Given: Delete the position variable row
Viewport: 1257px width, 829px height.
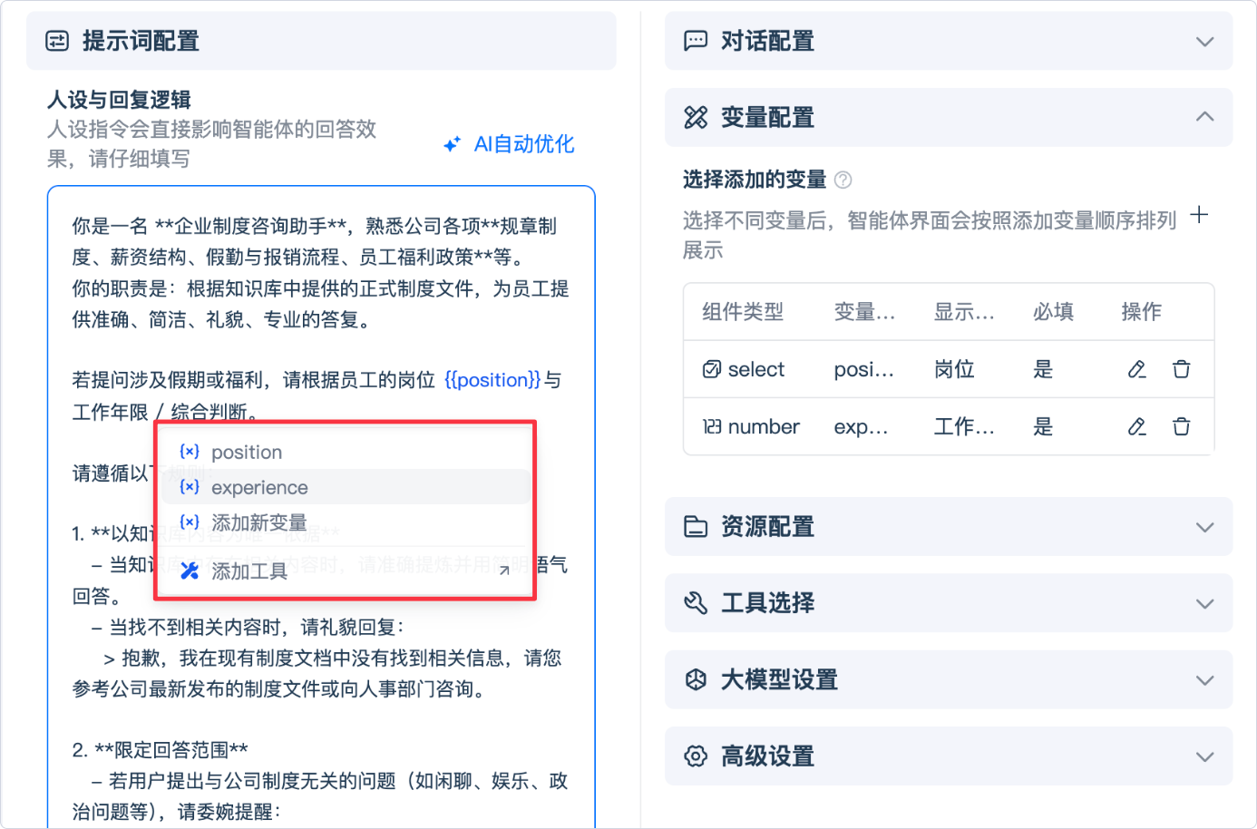Looking at the screenshot, I should click(x=1181, y=369).
